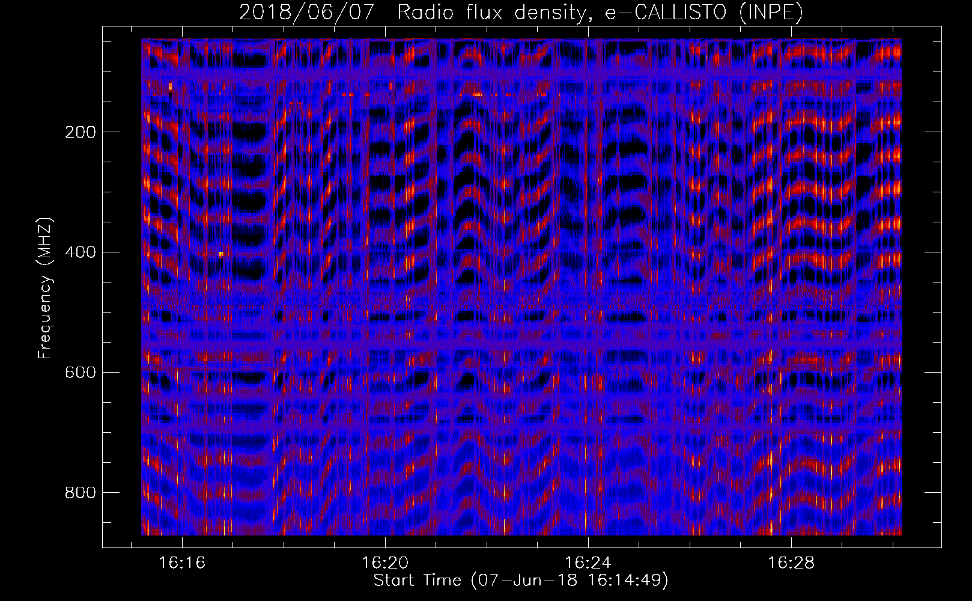Click the 200 frequency tick label
Screen dimensions: 972x601
tap(80, 132)
